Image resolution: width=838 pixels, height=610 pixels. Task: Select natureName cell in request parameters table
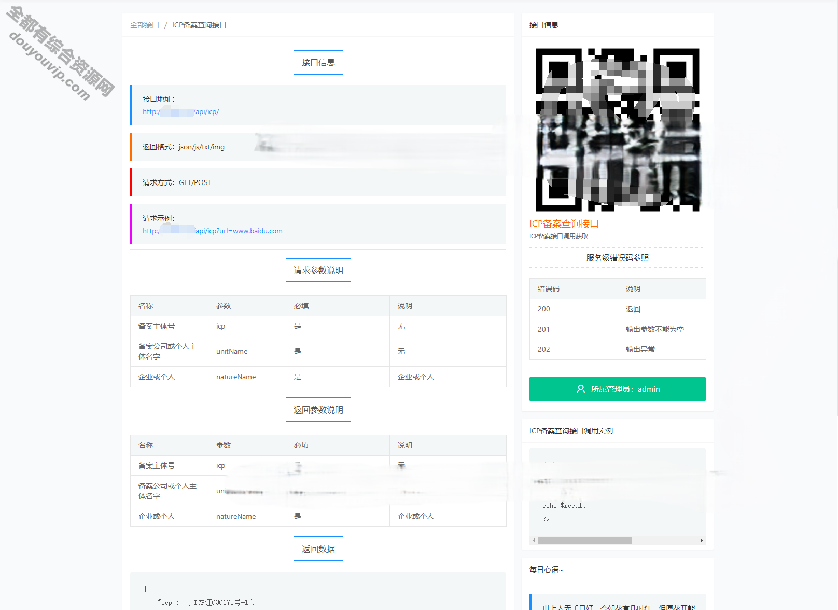pyautogui.click(x=247, y=377)
